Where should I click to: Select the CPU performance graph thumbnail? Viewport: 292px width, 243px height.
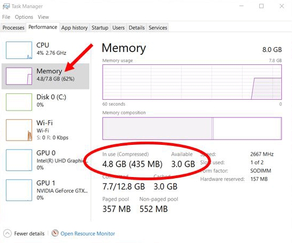tap(19, 50)
